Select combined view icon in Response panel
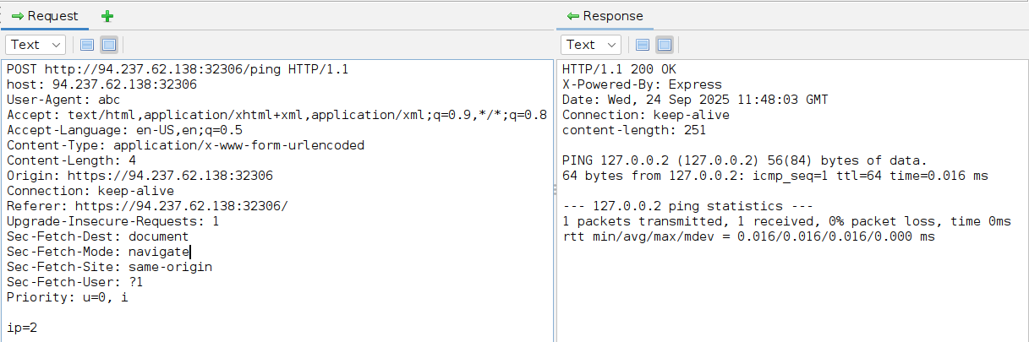This screenshot has height=342, width=1029. [664, 45]
